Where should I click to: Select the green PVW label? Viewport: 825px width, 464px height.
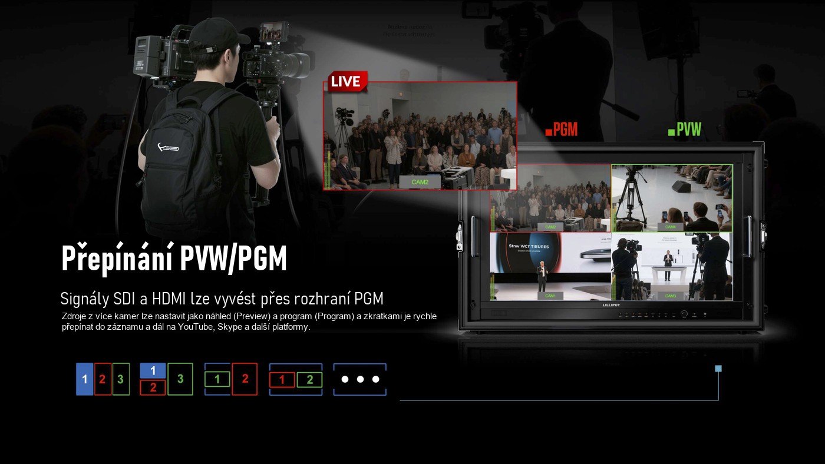(685, 130)
